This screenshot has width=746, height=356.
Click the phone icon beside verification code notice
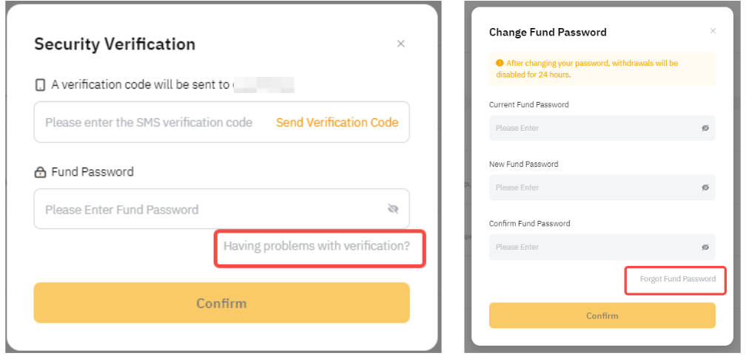(40, 85)
